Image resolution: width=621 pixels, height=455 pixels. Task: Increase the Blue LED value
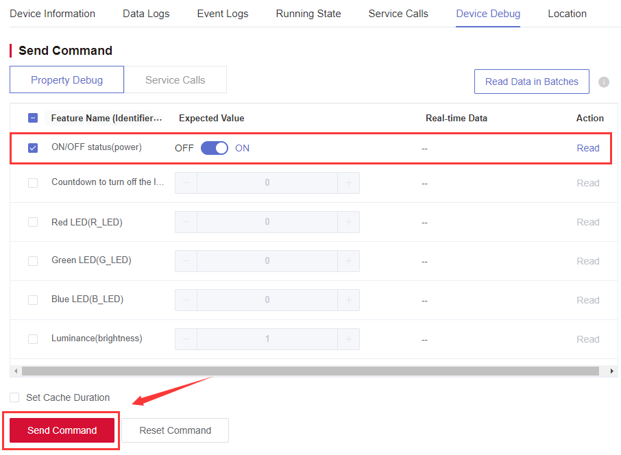[348, 299]
